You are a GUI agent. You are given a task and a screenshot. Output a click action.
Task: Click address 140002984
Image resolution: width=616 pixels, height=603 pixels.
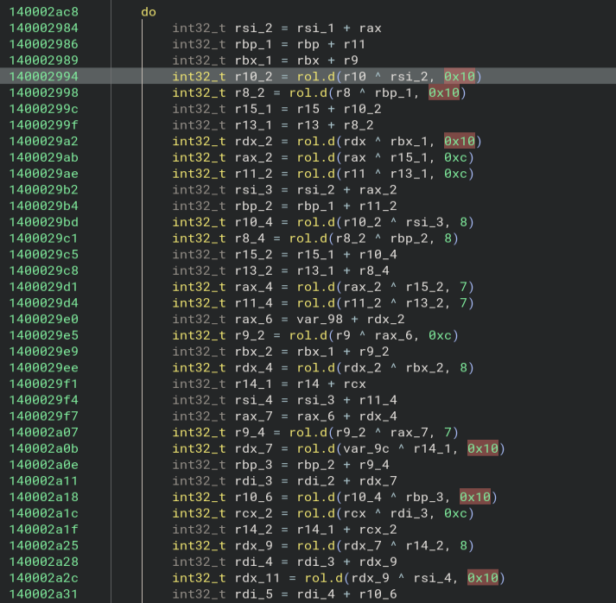pos(43,28)
